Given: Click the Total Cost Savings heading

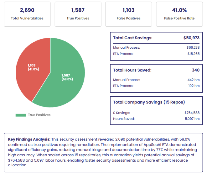Looking at the screenshot, I should (133, 38).
